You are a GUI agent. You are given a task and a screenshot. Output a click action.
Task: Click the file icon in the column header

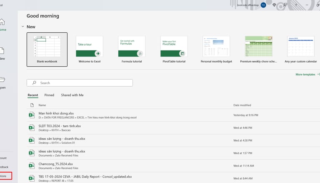click(x=32, y=105)
